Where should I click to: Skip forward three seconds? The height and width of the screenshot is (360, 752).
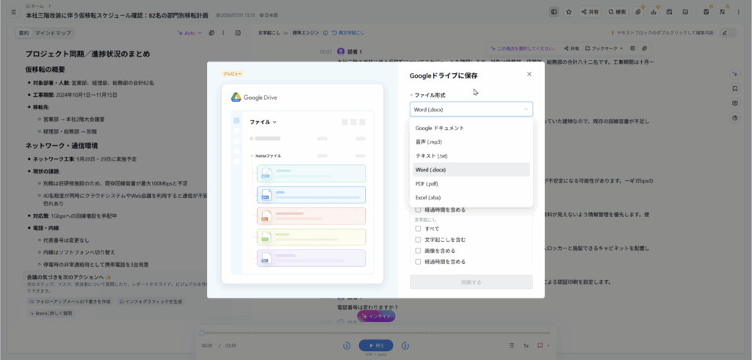405,345
